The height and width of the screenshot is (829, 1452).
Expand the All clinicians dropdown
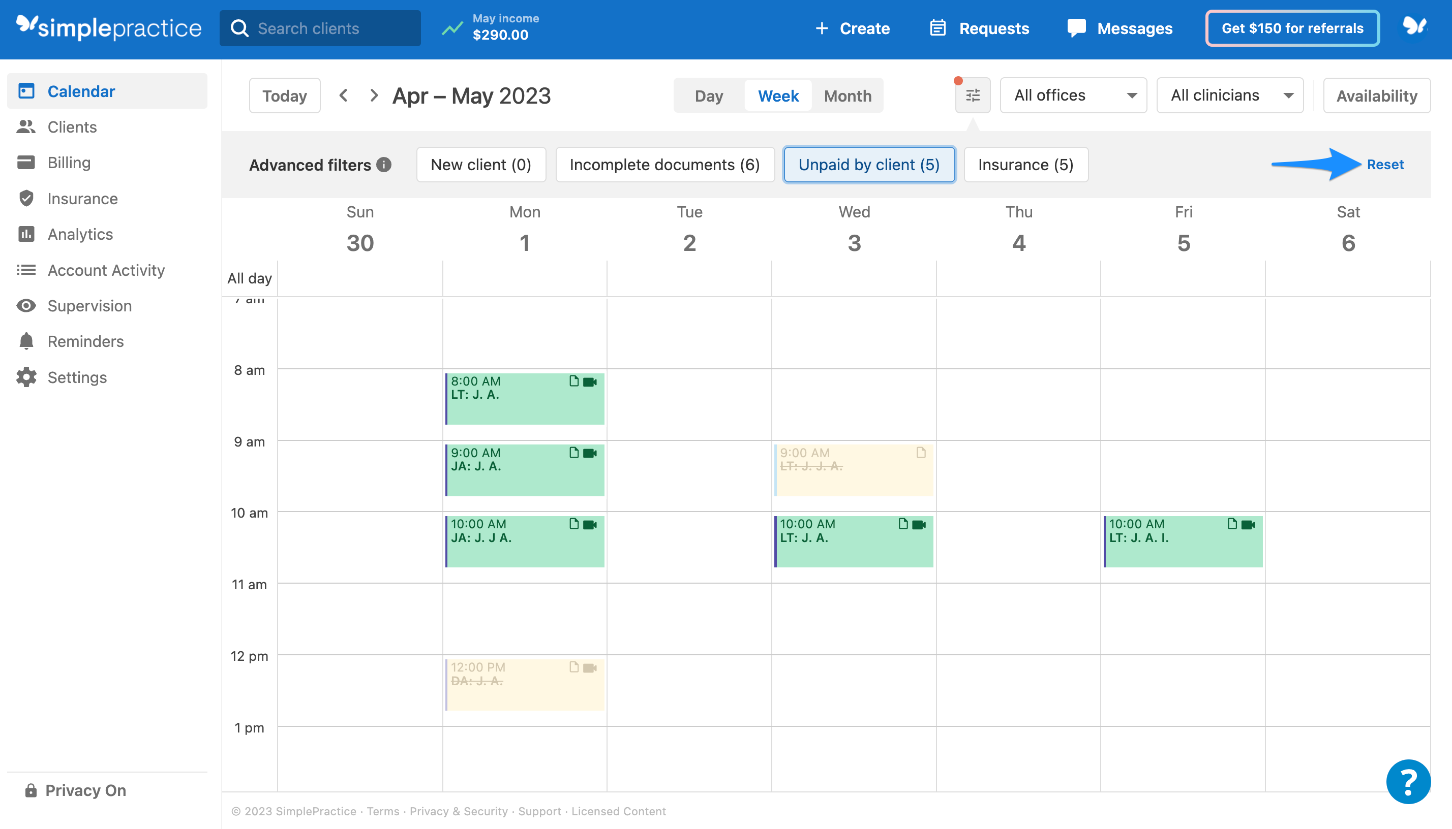click(1230, 95)
